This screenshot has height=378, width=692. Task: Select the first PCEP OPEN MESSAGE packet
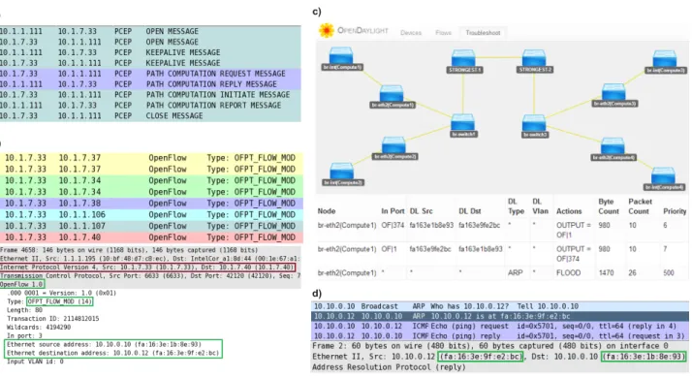coord(150,31)
